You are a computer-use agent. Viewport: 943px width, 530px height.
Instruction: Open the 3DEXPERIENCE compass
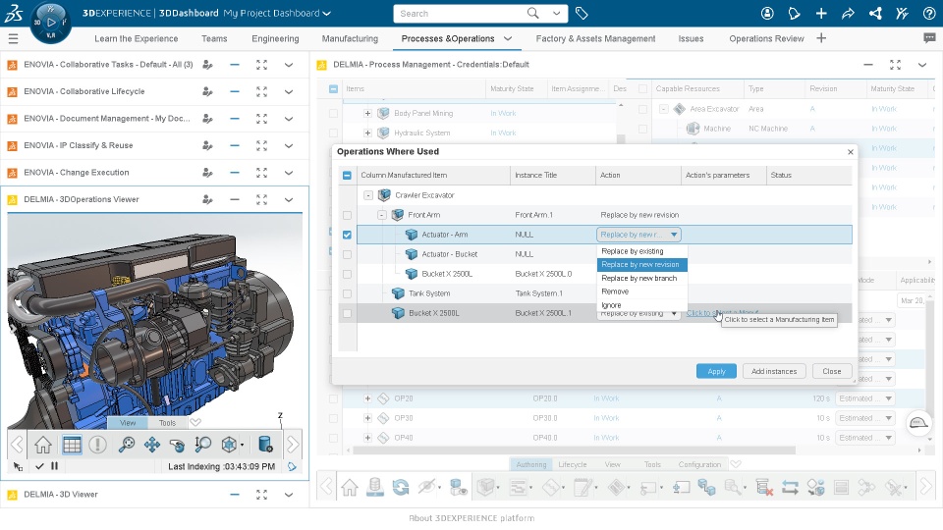click(x=50, y=23)
